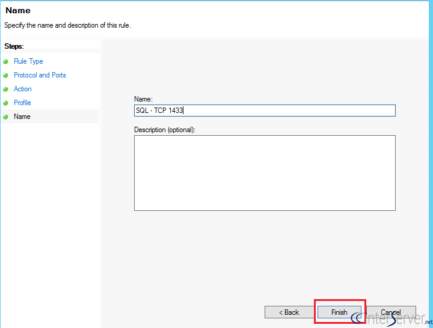433x328 pixels.
Task: Click green bullet beside Protocol and Ports
Action: (5, 75)
